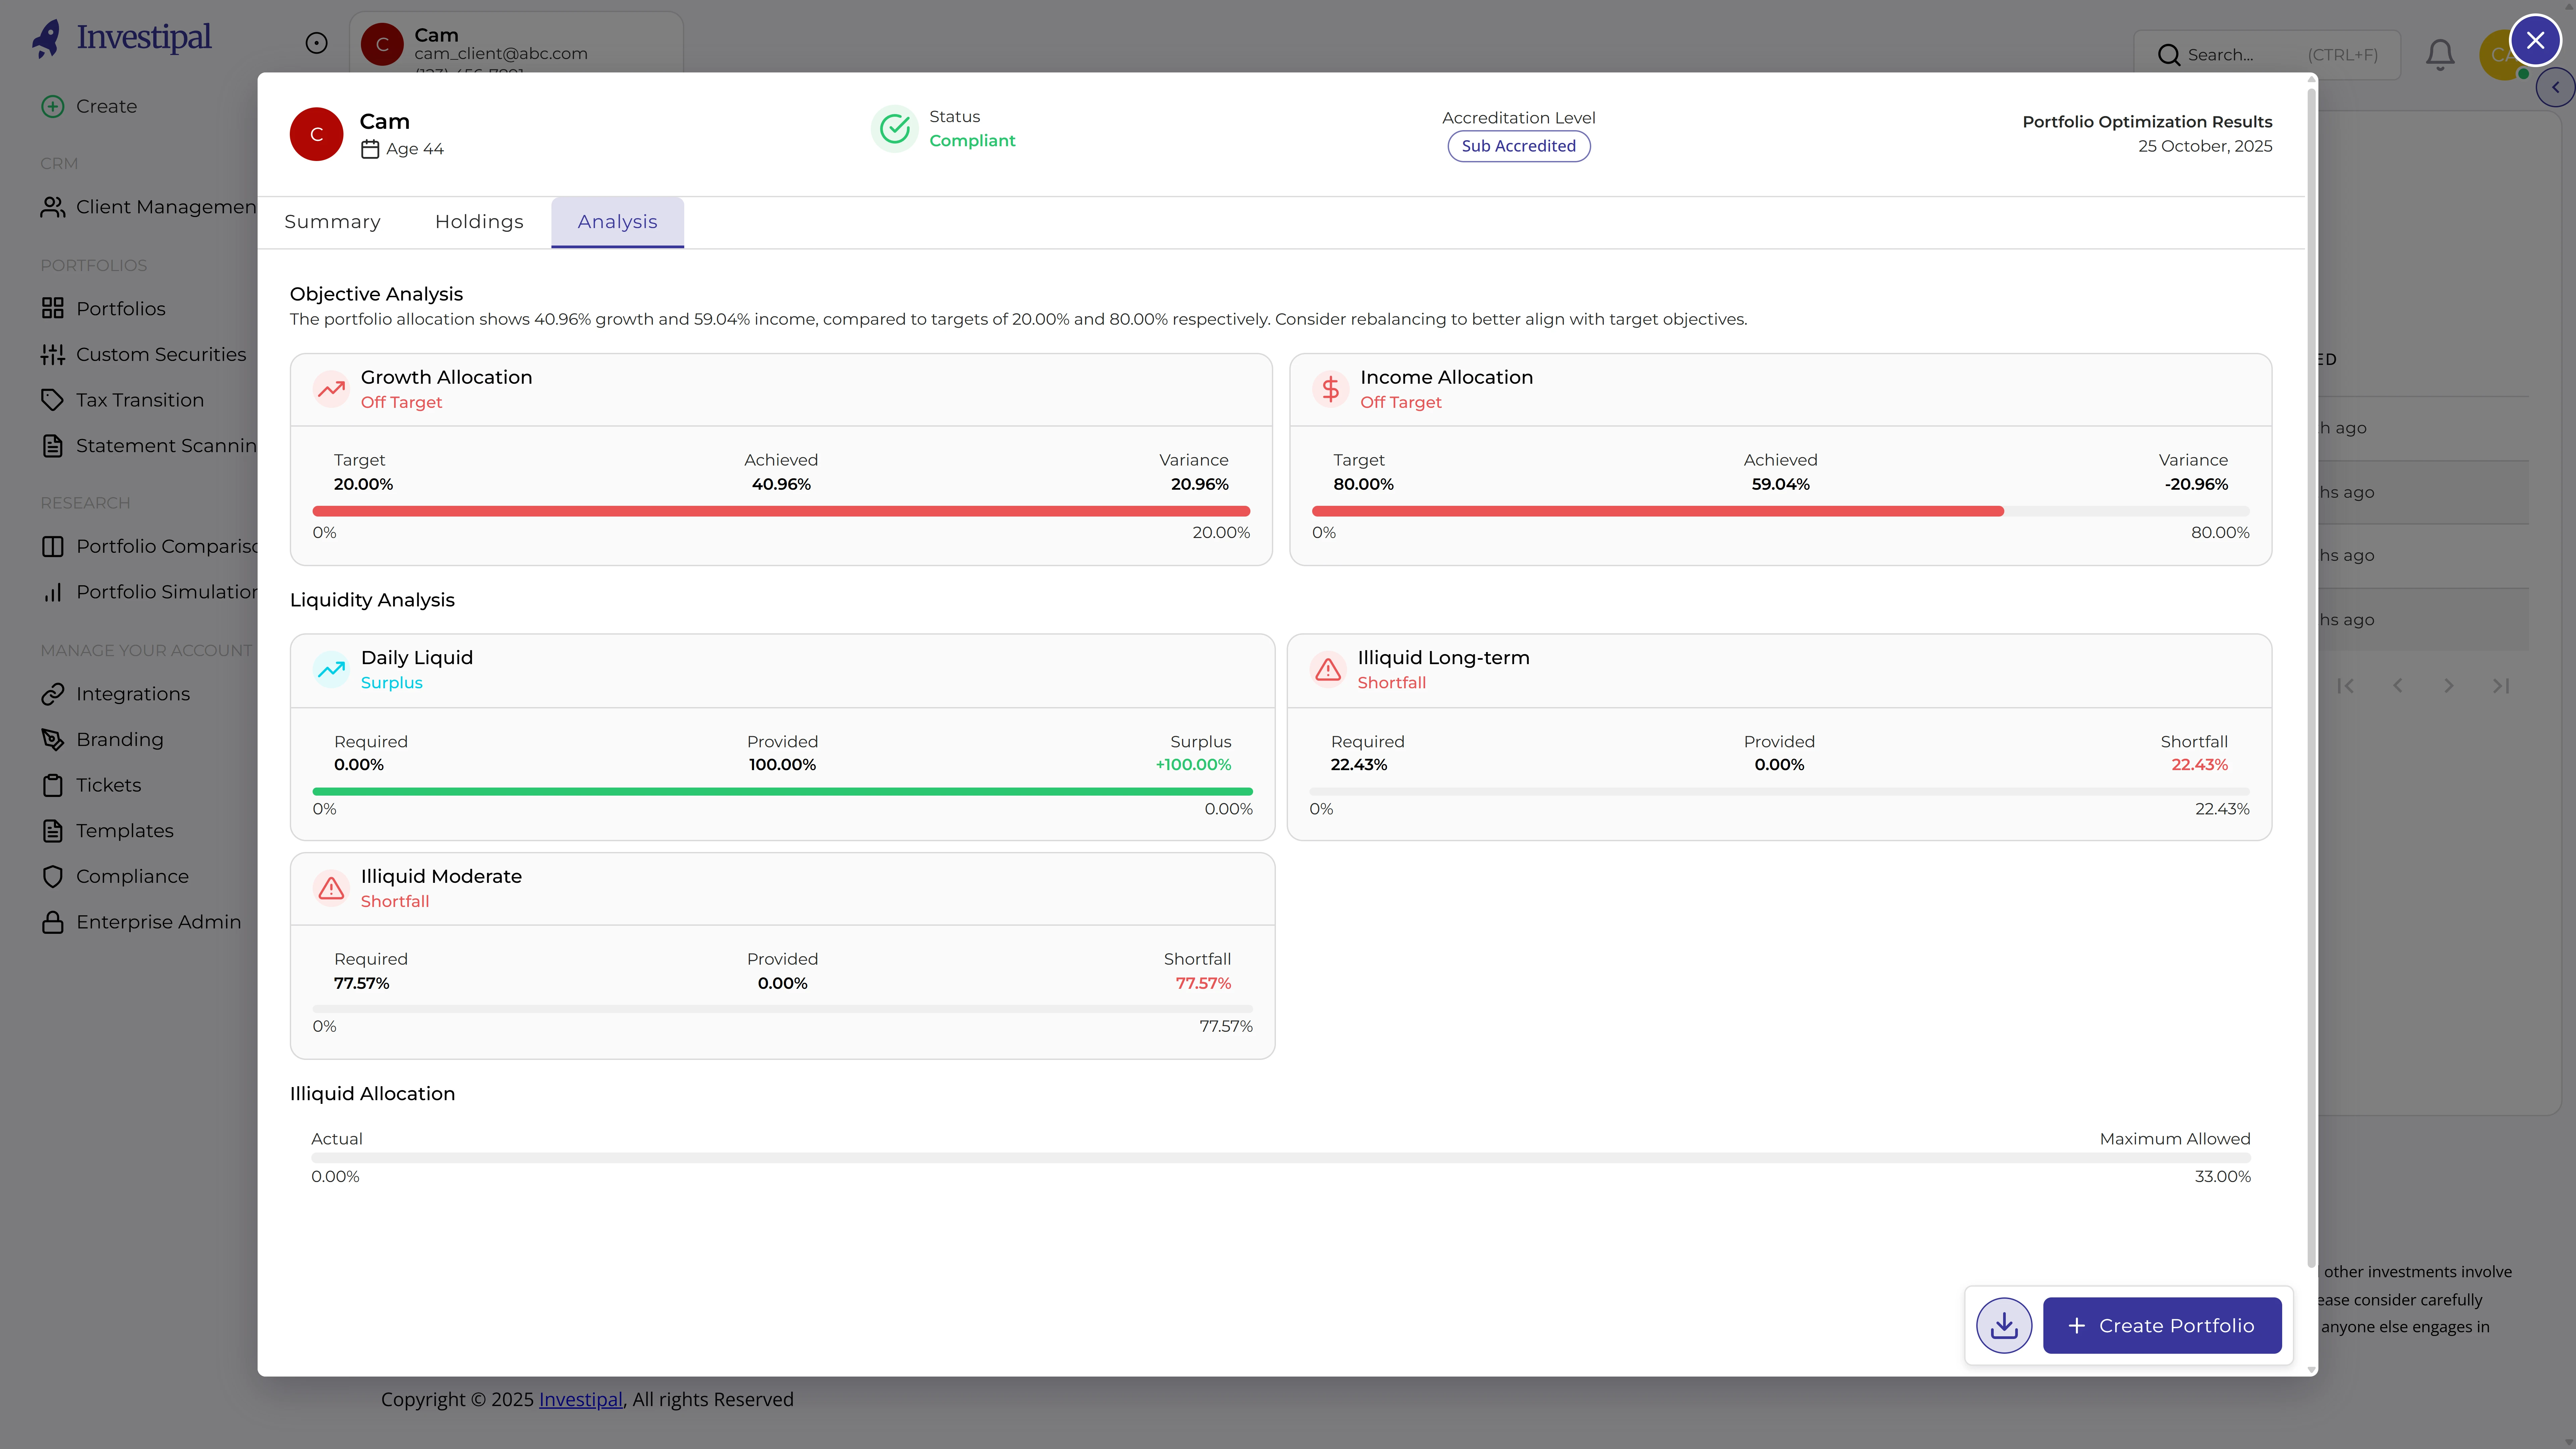Go to last page in background table
Image resolution: width=2576 pixels, height=1449 pixels.
click(2501, 686)
